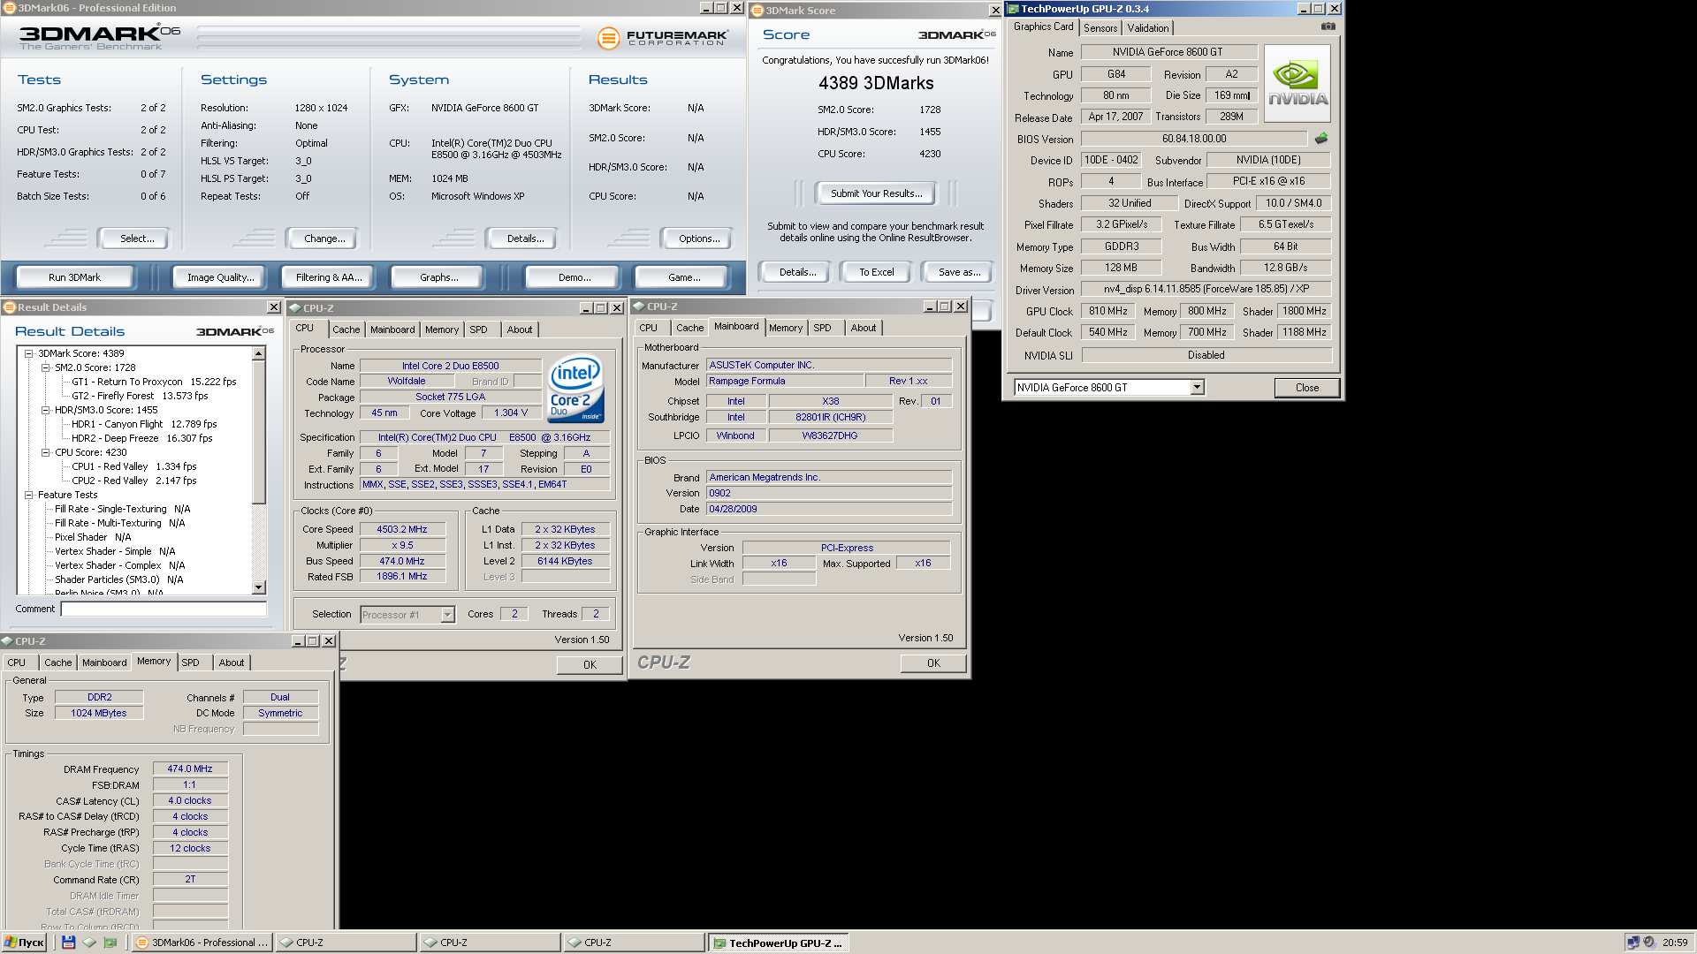
Task: Select CPU2 - Red Valley row
Action: pyautogui.click(x=133, y=481)
